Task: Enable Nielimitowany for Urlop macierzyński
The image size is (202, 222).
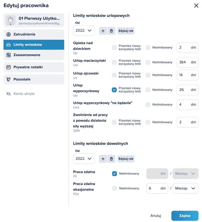Action: pos(148,62)
